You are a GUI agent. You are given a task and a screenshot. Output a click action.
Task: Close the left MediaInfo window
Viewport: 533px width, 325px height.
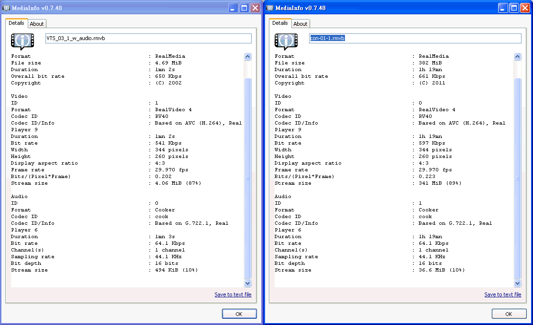(255, 8)
